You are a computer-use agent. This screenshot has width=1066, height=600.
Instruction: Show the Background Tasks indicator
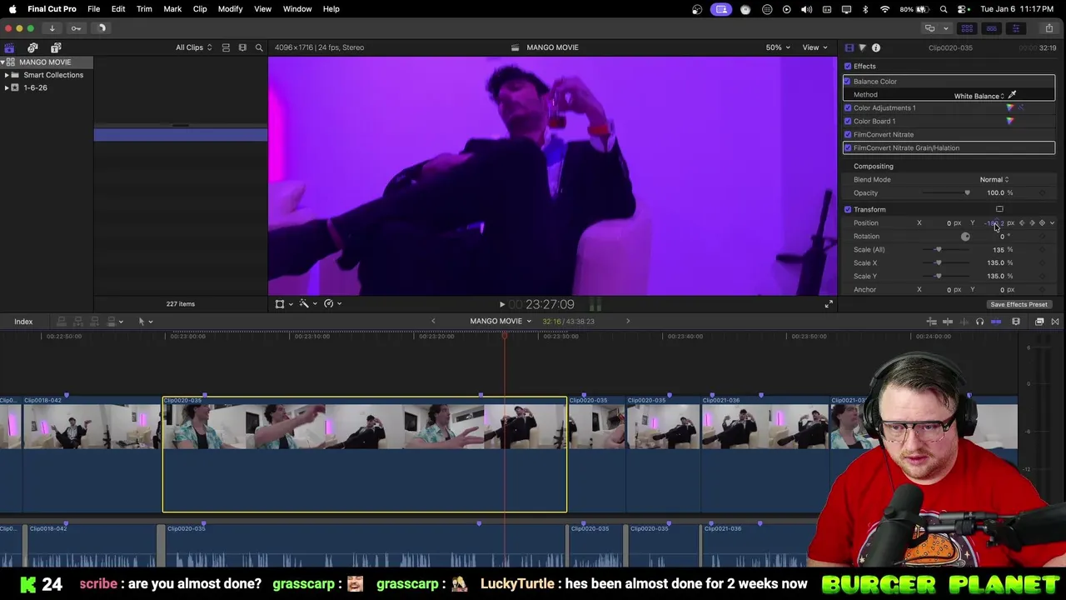point(102,28)
